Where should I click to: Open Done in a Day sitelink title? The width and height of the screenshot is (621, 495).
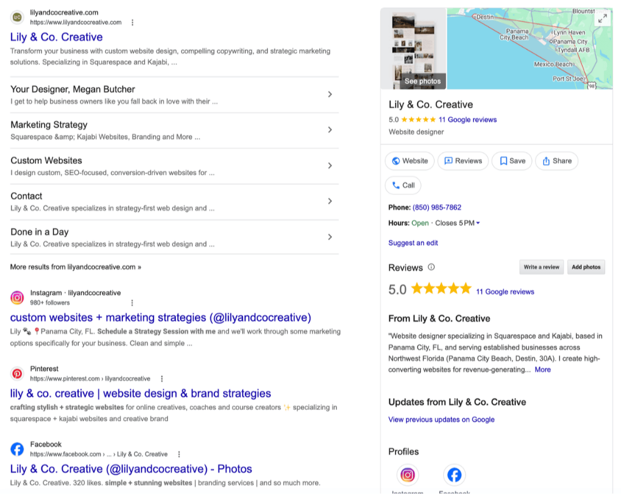coord(39,232)
